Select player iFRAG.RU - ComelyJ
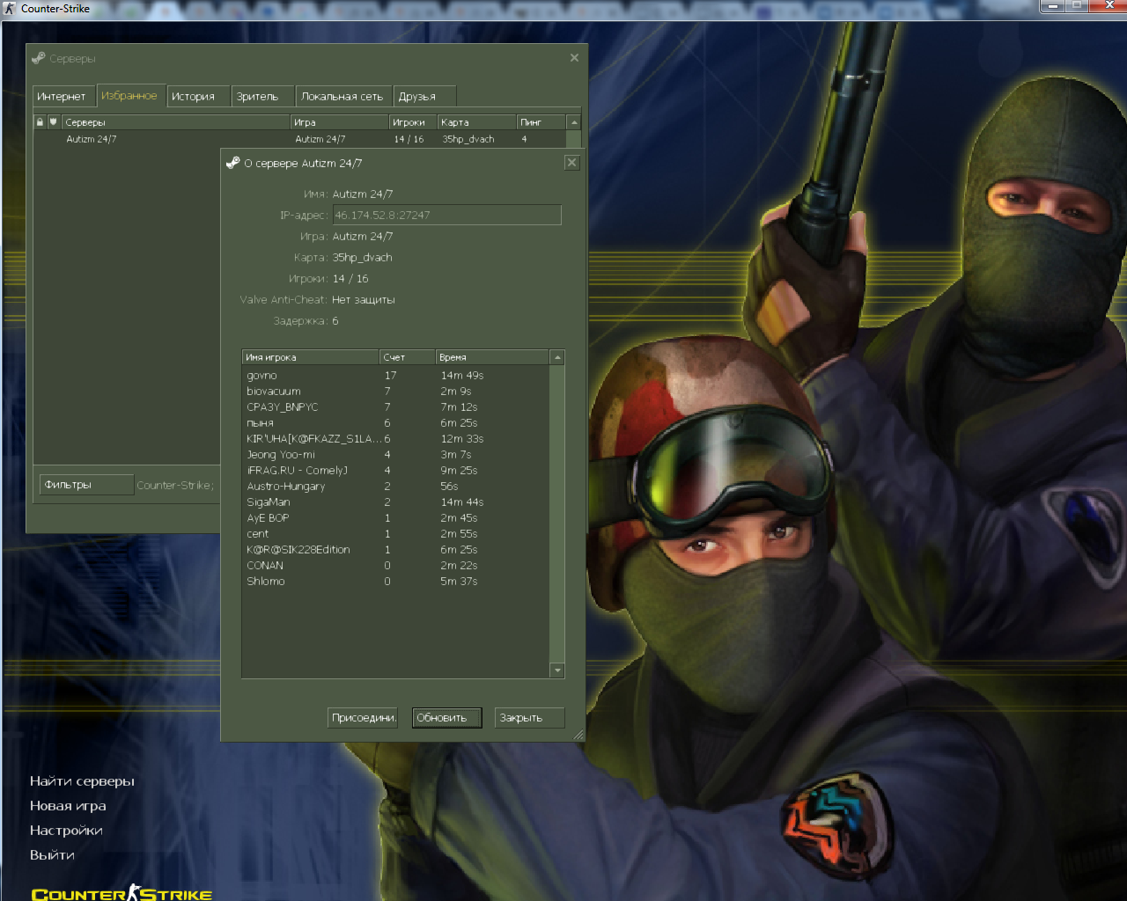Image resolution: width=1127 pixels, height=901 pixels. [395, 471]
